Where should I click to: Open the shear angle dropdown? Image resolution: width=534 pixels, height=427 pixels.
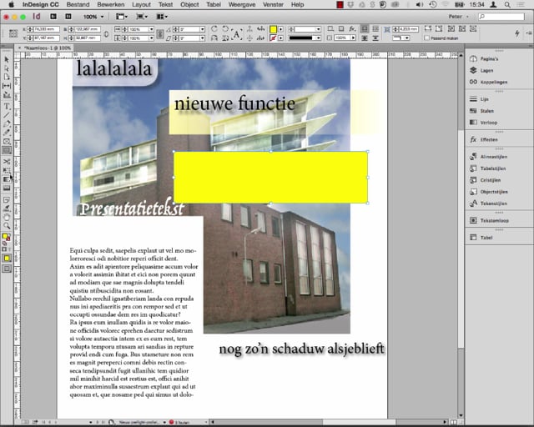tap(202, 38)
